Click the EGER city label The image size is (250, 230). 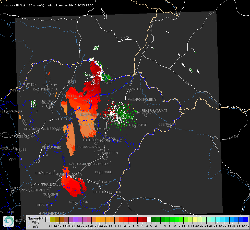pos(26,121)
